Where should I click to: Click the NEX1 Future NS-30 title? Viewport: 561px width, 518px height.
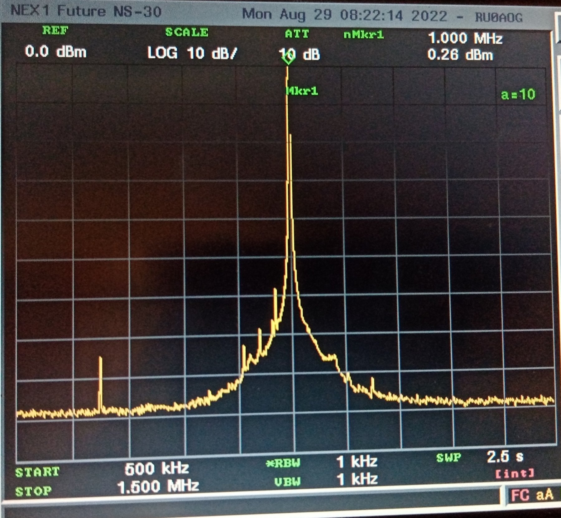[86, 12]
